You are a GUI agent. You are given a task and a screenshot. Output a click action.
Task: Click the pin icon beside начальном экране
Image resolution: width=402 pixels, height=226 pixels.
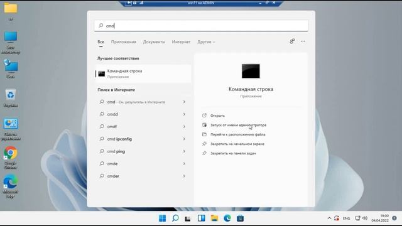(x=204, y=144)
